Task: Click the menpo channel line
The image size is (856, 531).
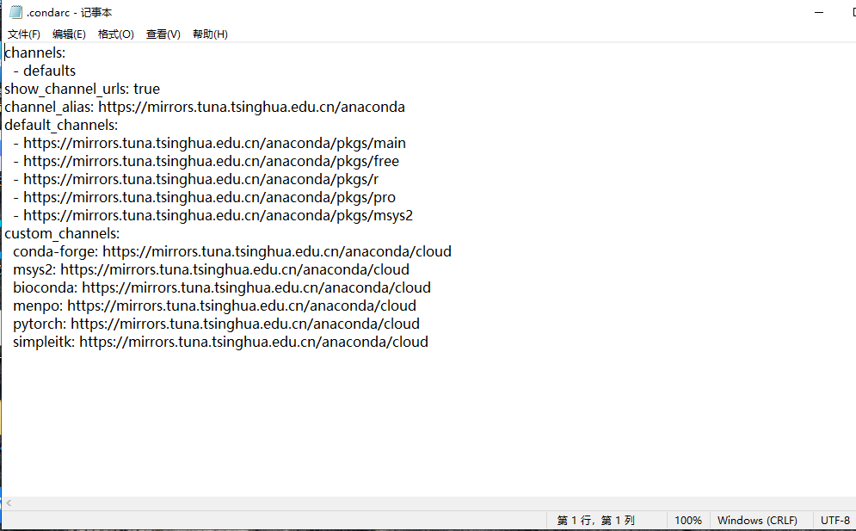Action: (x=214, y=306)
